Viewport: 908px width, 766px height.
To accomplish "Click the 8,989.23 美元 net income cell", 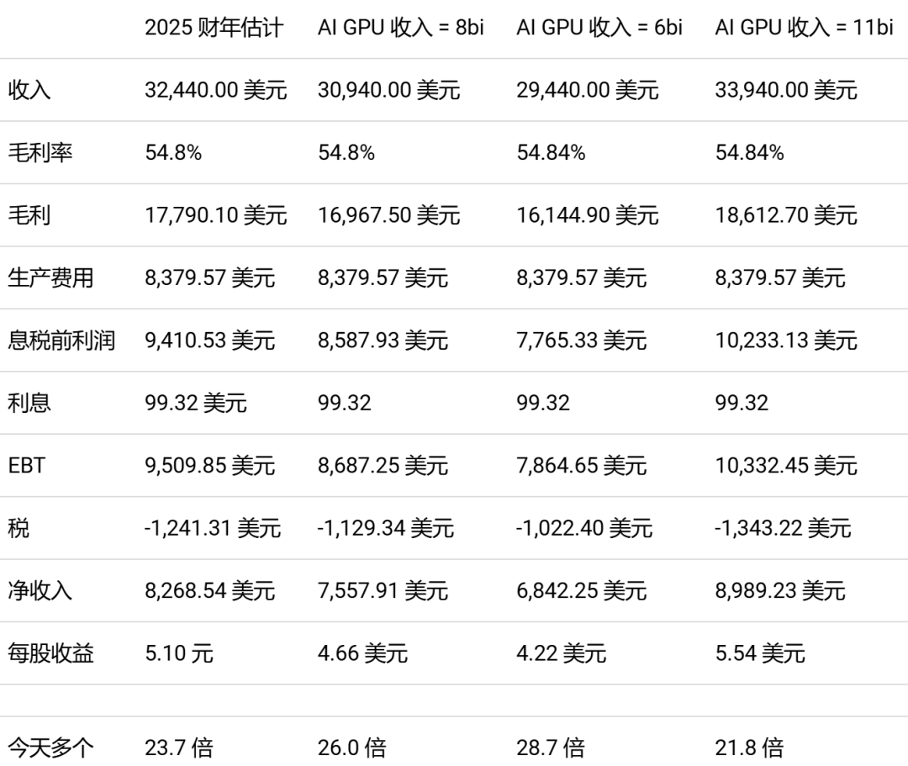I will click(780, 590).
